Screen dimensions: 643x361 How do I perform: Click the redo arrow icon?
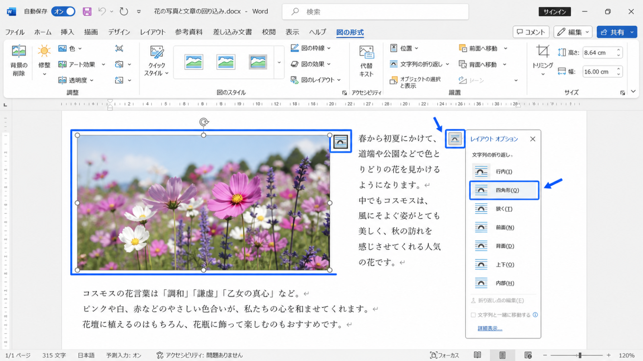pos(124,12)
